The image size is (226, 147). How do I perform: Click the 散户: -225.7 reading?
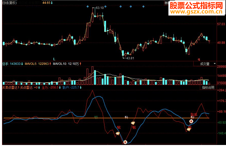(x=71, y=87)
